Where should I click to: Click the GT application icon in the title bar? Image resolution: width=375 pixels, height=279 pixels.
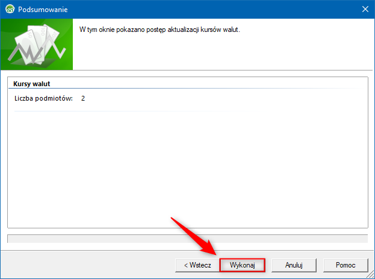point(10,9)
